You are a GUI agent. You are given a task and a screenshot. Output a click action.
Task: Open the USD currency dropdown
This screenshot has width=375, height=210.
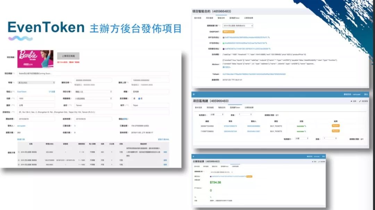(36, 82)
